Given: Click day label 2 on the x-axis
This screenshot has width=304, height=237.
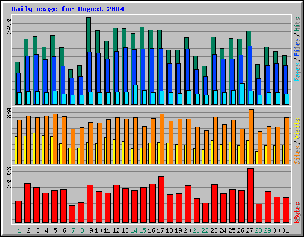Looking at the screenshot, I should pos(28,230).
